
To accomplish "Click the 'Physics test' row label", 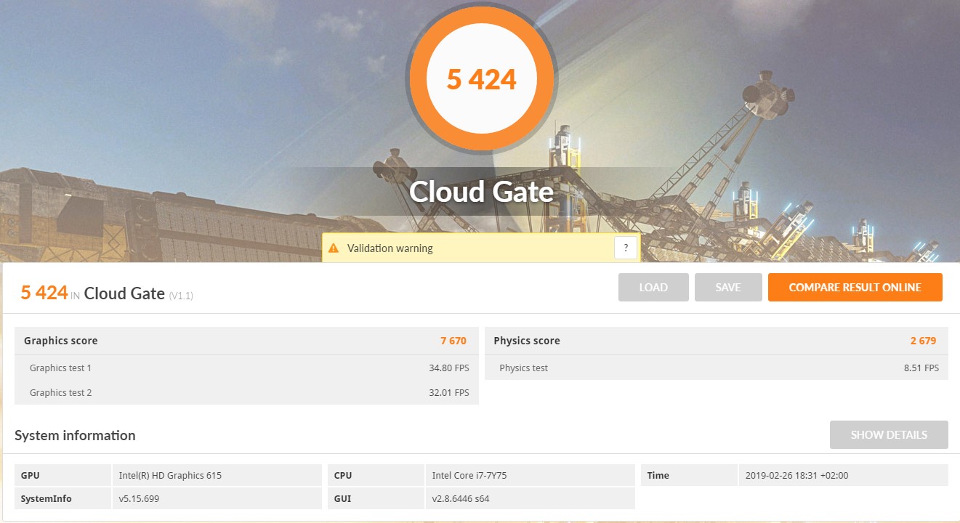I will [x=524, y=368].
